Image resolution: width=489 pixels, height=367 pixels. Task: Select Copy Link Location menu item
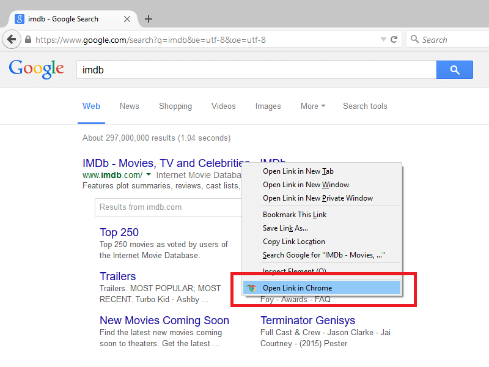(322, 242)
